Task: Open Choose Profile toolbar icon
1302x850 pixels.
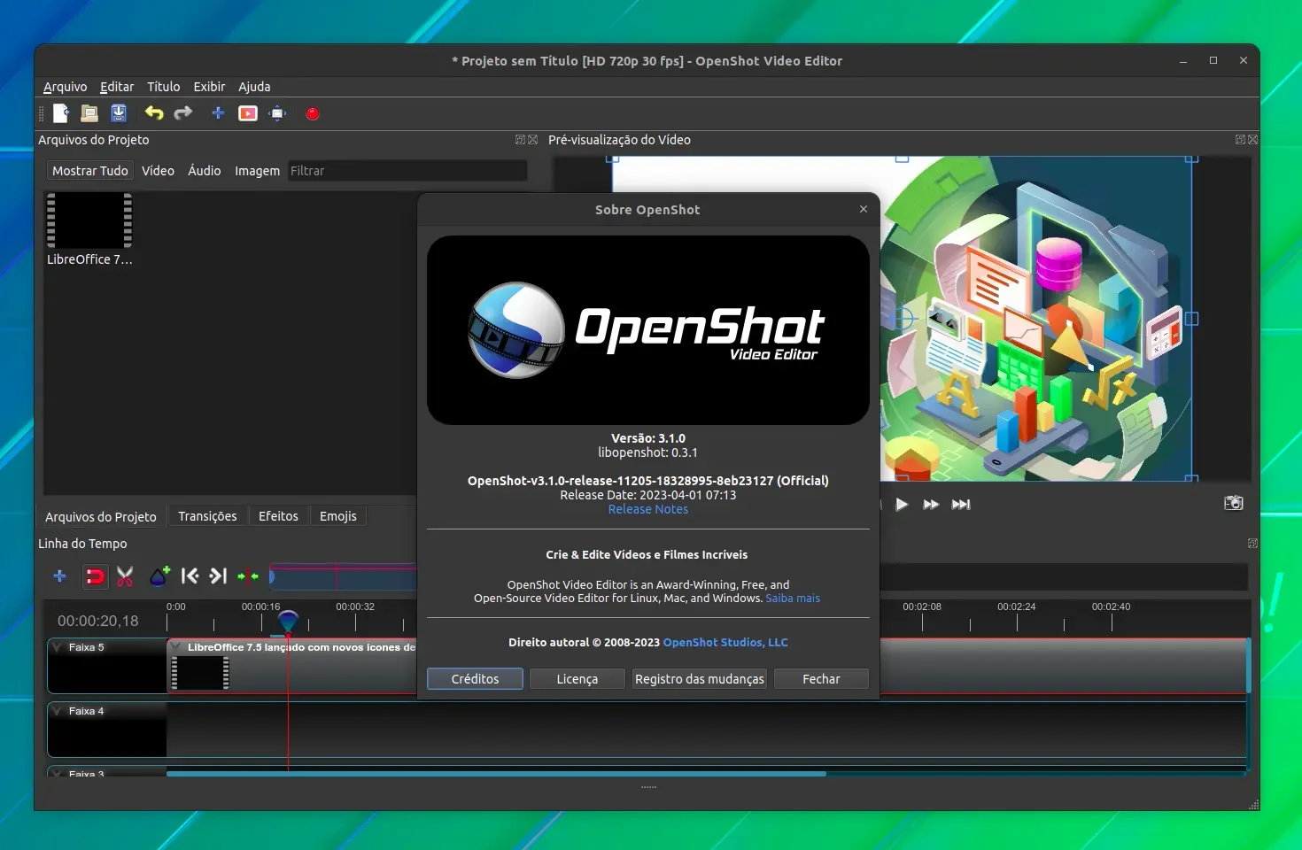Action: [248, 113]
